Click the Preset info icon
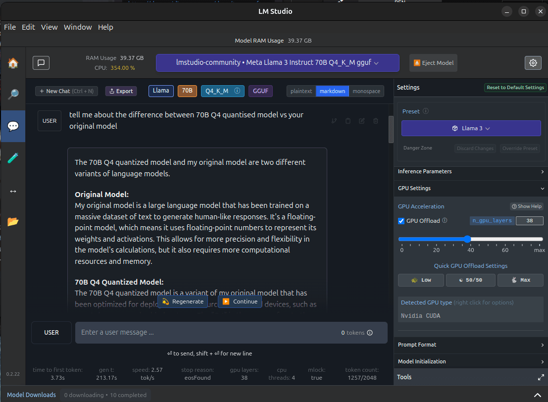 coord(426,111)
